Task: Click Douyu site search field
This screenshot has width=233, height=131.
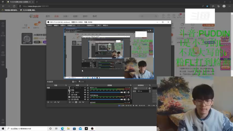Action: (x=148, y=16)
